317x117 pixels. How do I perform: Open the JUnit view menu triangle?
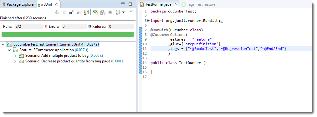(131, 12)
